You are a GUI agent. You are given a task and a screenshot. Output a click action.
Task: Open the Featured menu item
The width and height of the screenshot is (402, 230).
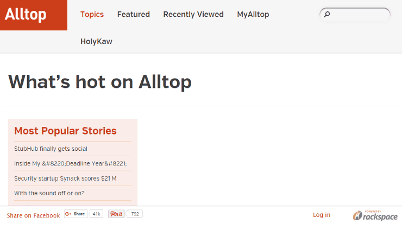point(133,14)
